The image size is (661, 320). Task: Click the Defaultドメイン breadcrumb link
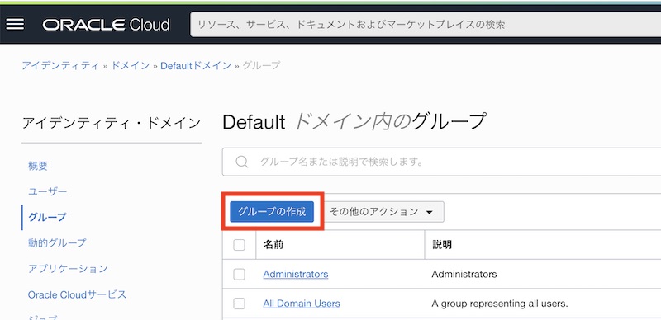pos(196,66)
